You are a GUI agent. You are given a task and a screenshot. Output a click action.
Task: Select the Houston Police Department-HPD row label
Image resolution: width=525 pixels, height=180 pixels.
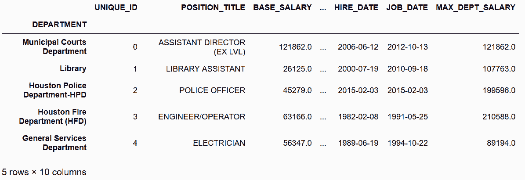58,90
